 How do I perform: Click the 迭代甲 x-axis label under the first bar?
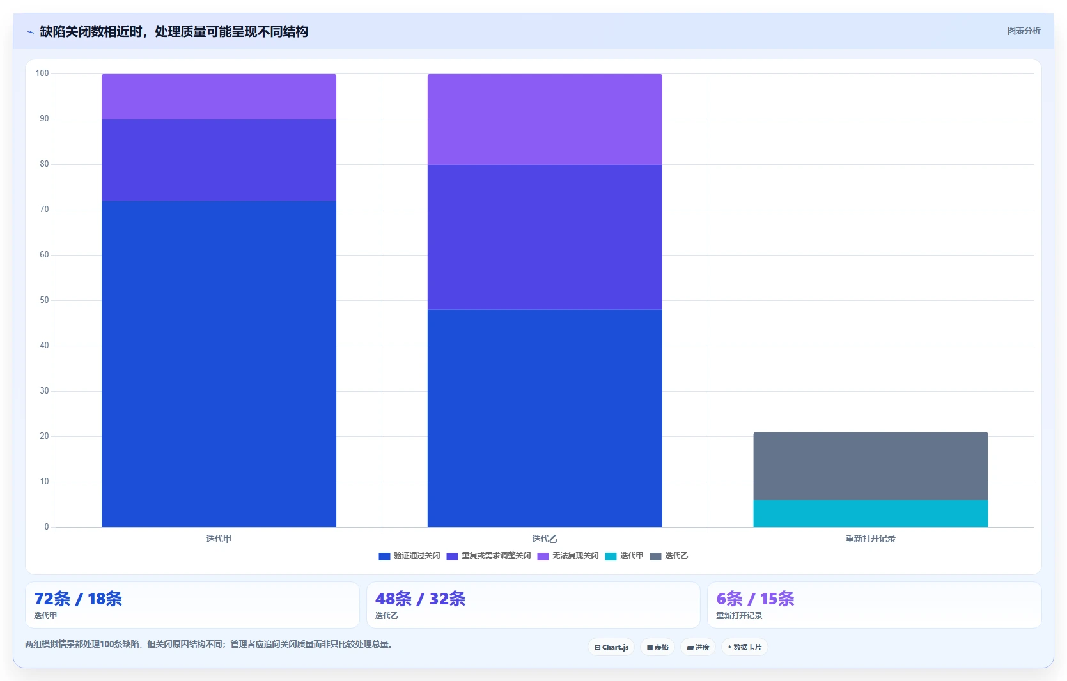click(219, 539)
